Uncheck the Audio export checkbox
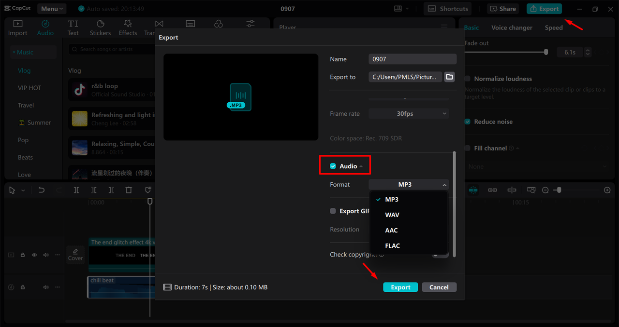619x327 pixels. click(333, 166)
